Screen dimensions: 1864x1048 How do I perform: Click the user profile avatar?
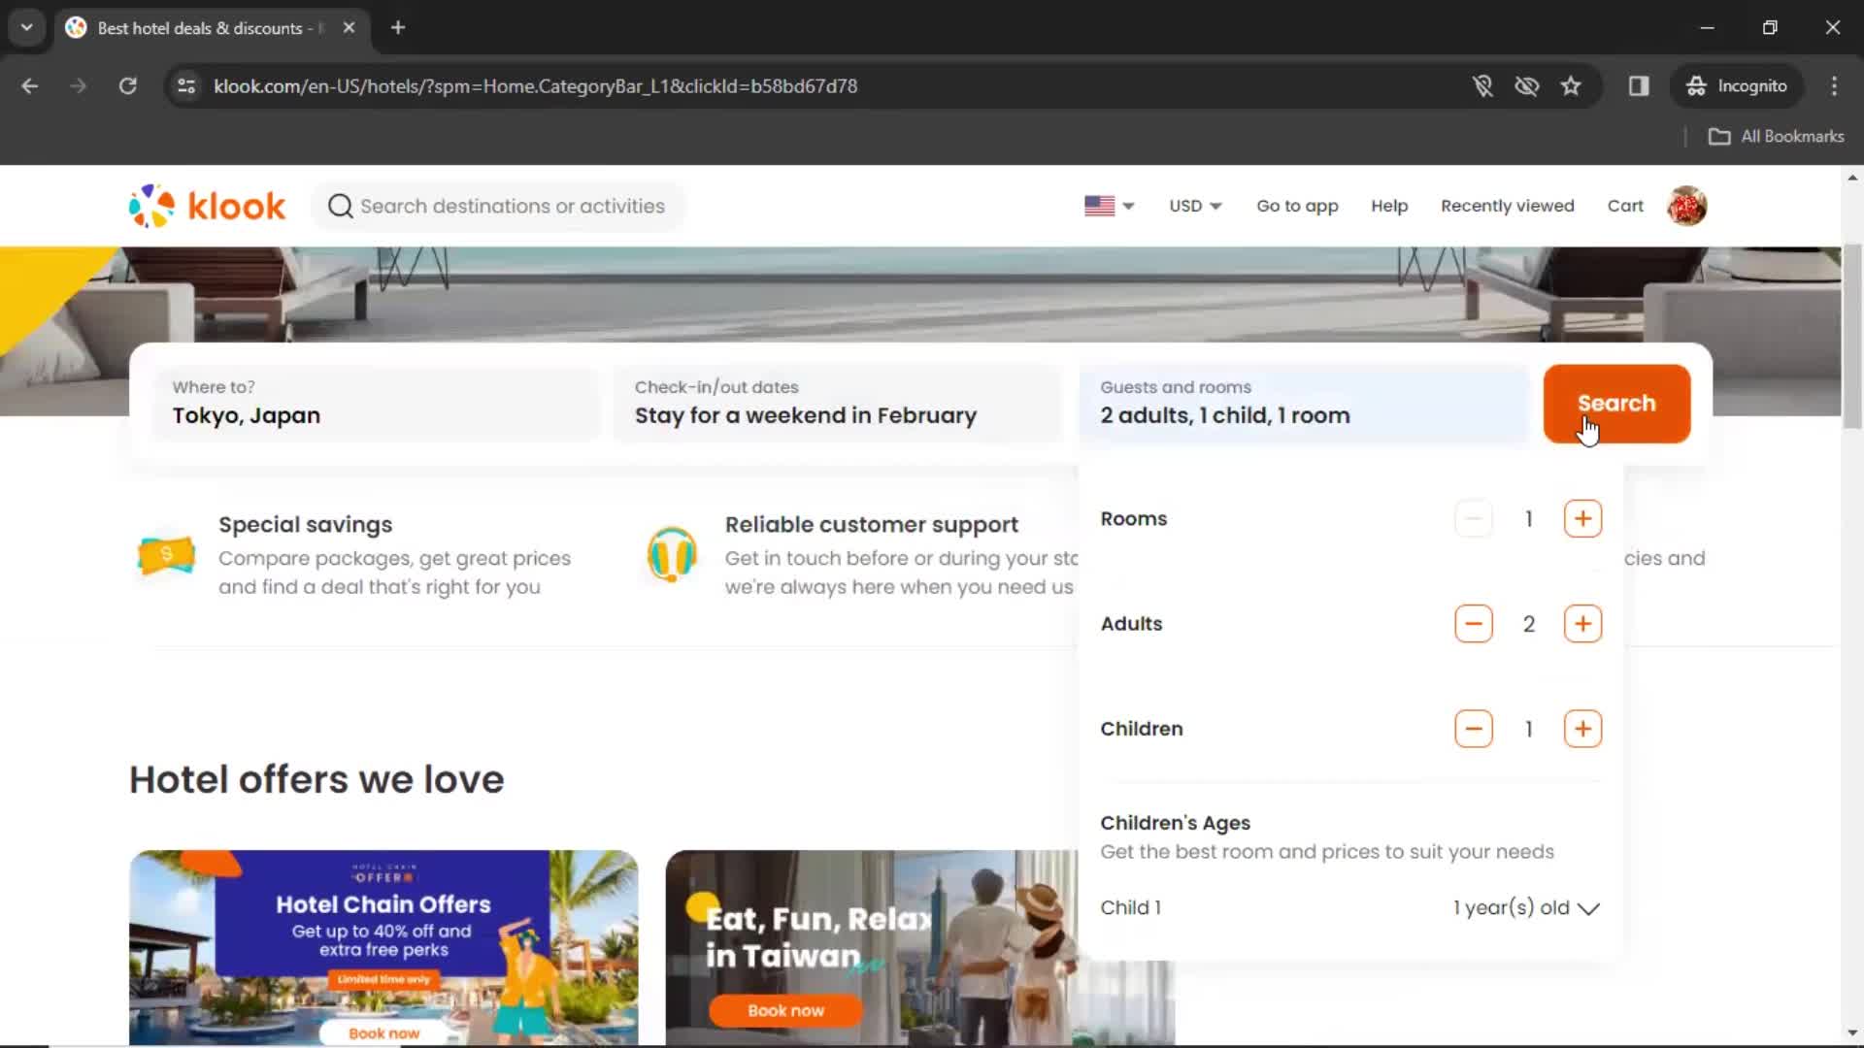tap(1686, 206)
